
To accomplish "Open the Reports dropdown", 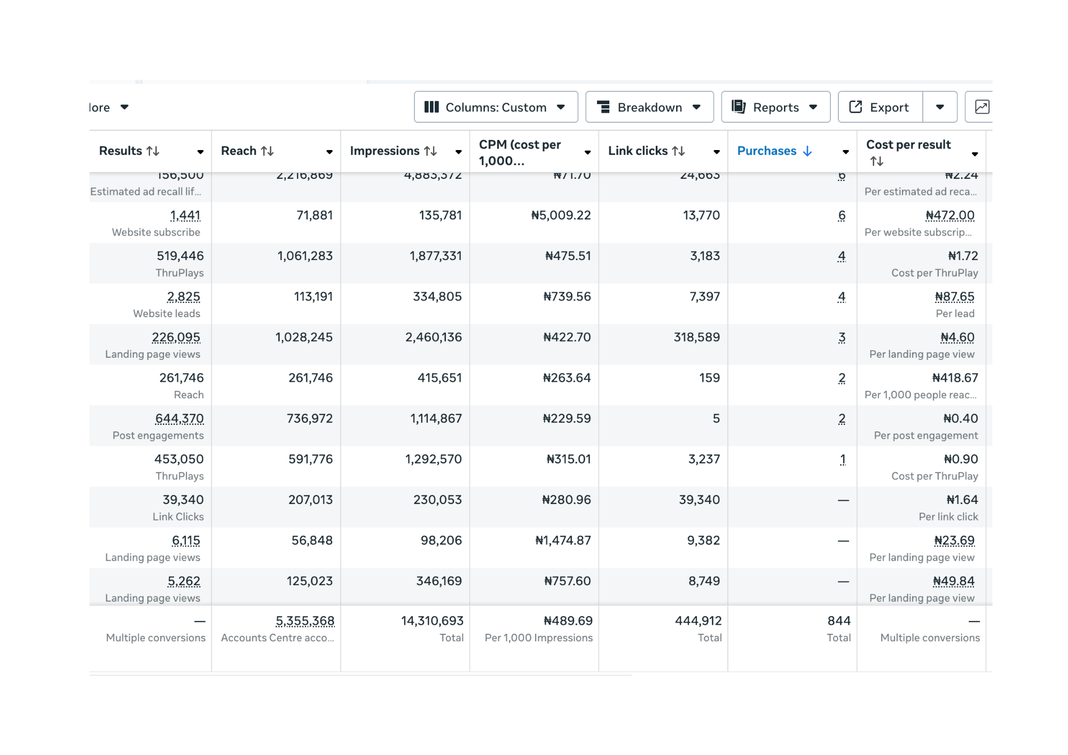I will pyautogui.click(x=775, y=107).
